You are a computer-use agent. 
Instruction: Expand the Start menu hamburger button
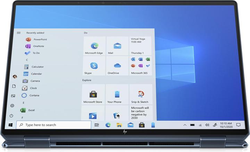19,33
